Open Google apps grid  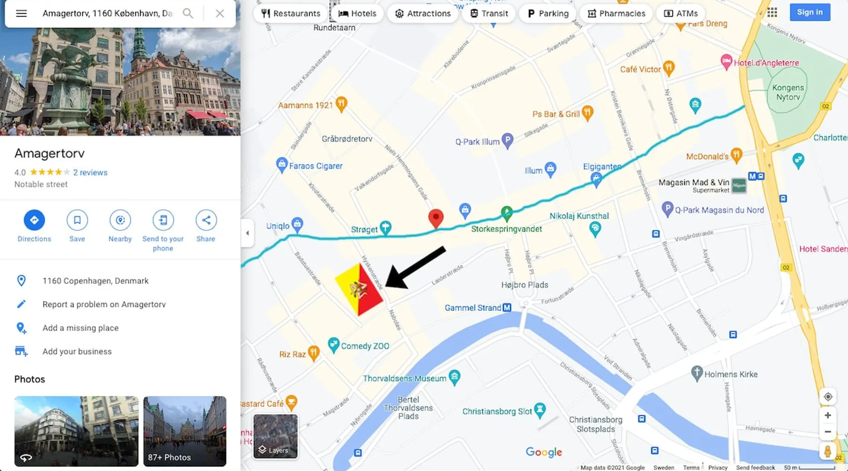pos(772,12)
